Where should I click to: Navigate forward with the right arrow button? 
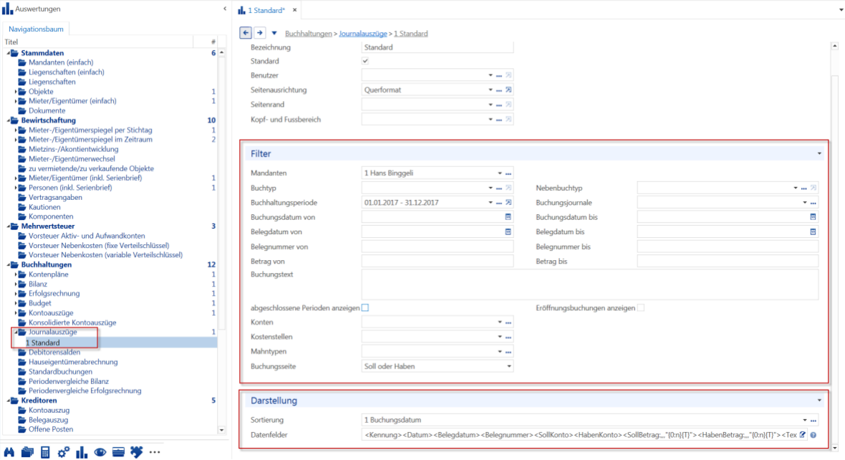pos(260,33)
